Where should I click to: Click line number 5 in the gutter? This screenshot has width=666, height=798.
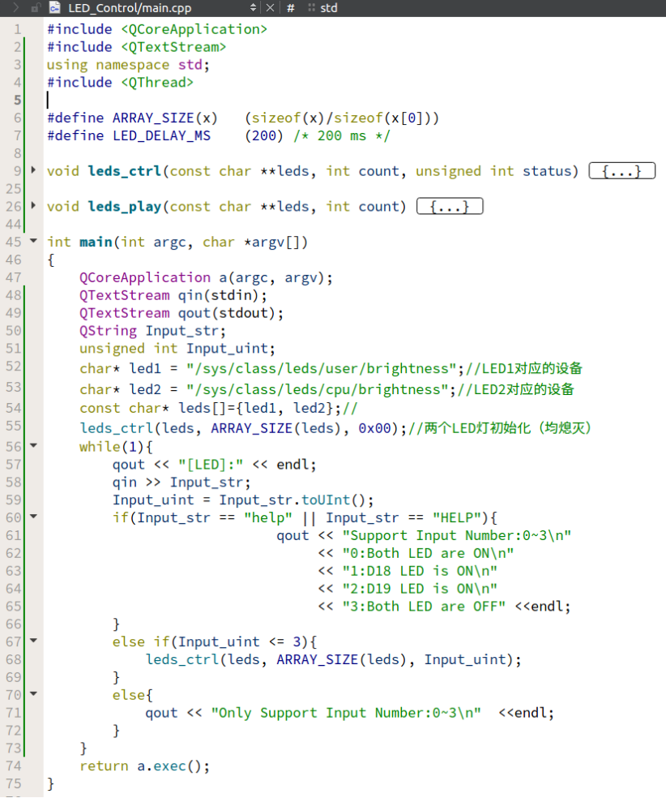(x=18, y=101)
